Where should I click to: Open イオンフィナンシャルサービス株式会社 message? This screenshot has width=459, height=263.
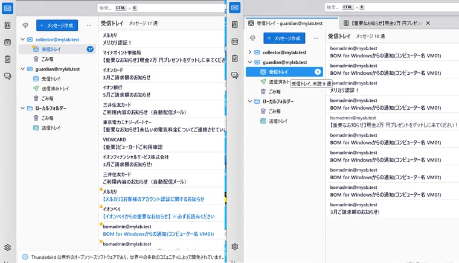[x=162, y=160]
